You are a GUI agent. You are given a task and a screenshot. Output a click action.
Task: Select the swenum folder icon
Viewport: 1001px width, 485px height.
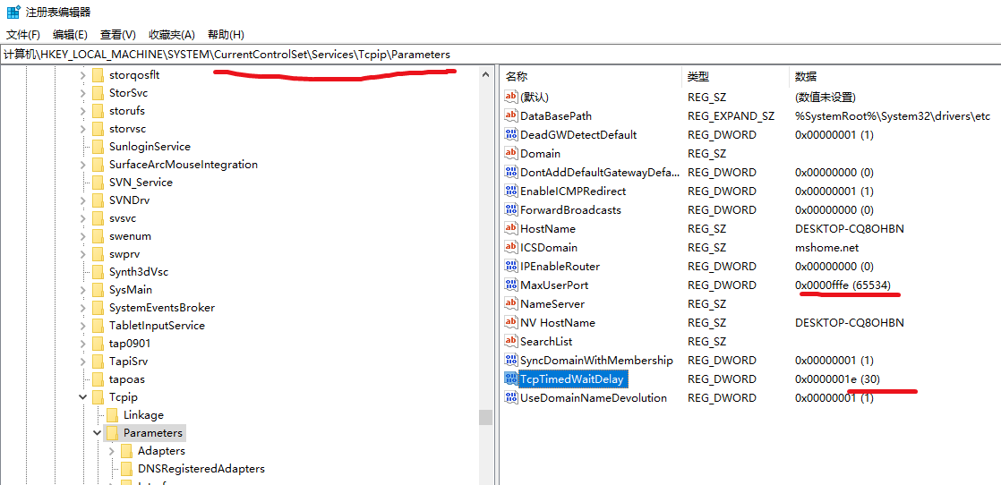tap(98, 236)
